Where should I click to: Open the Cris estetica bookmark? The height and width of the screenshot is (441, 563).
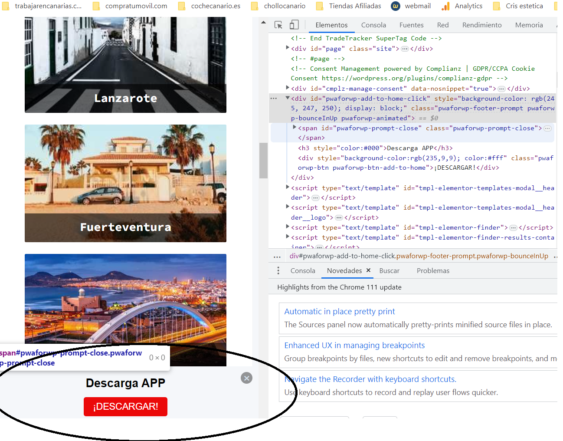tap(518, 6)
